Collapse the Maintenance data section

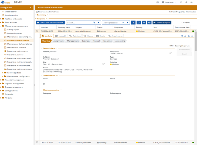point(61,90)
